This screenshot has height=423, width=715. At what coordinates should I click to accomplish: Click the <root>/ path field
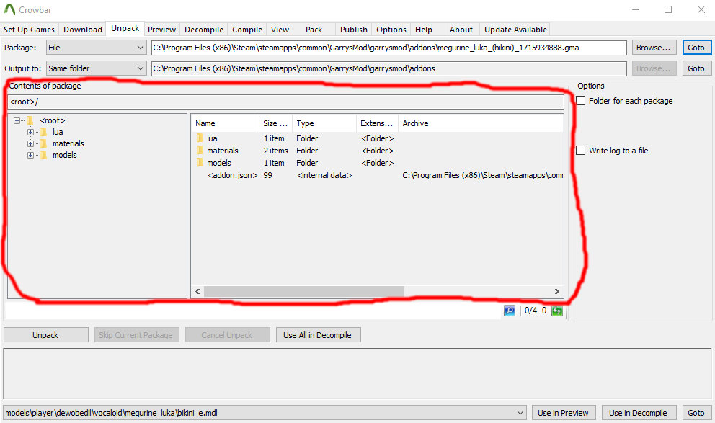(286, 102)
